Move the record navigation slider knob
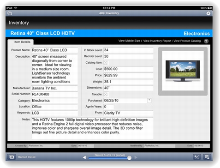Screen dimensions: 220x168 click(x=130, y=158)
